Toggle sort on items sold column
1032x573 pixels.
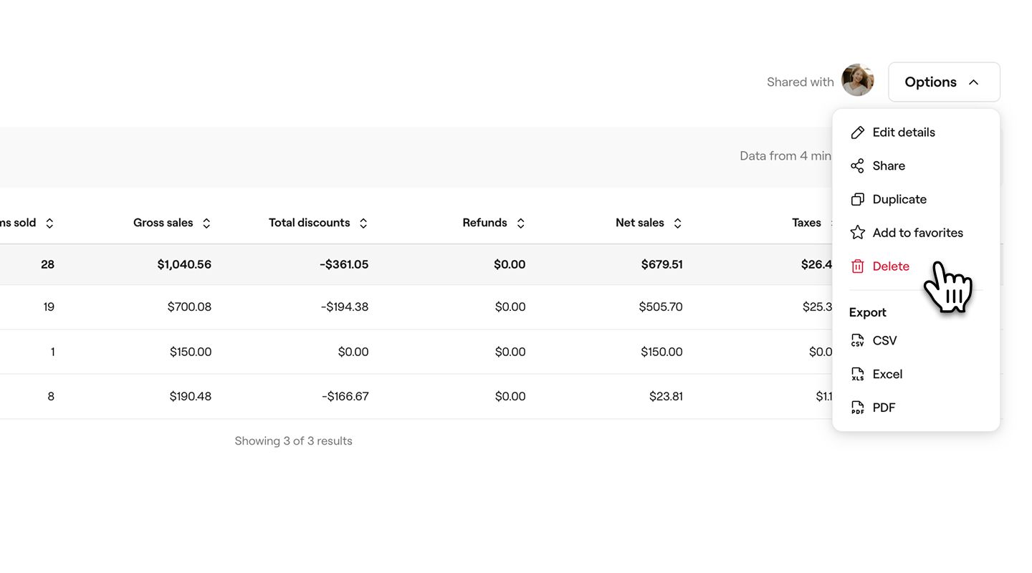point(49,223)
